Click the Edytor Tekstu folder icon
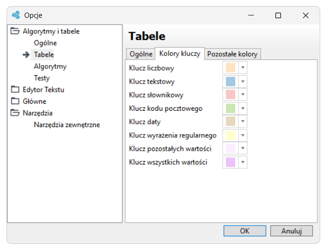This screenshot has width=330, height=249. [x=15, y=90]
